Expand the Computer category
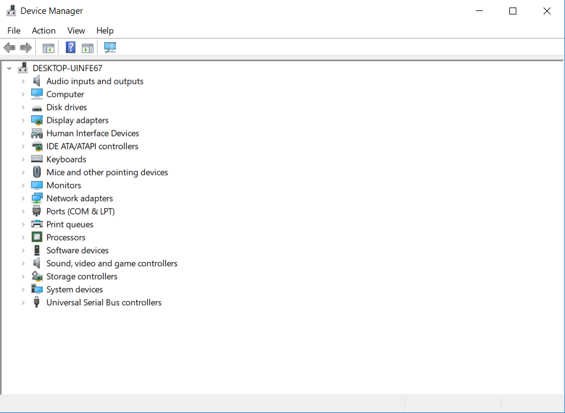Viewport: 565px width, 413px height. [23, 94]
